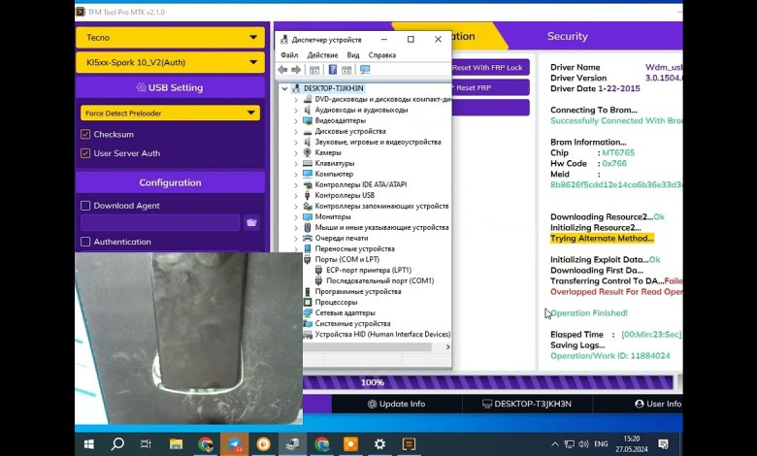Screen dimensions: 757x456
Task: Toggle the console tree icon in Device Manager toolbar
Action: click(x=314, y=70)
